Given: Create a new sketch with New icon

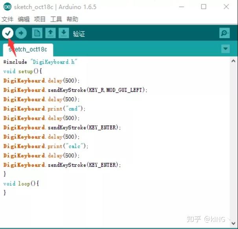Looking at the screenshot, I should (37, 33).
